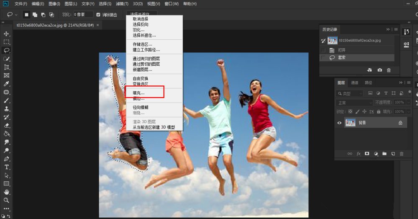Image resolution: width=418 pixels, height=219 pixels.
Task: Choose the Pen tool
Action: (6, 159)
